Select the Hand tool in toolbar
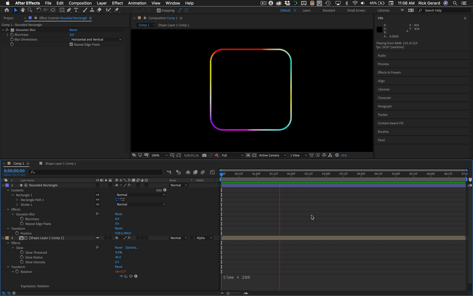The height and width of the screenshot is (296, 473). pyautogui.click(x=23, y=10)
